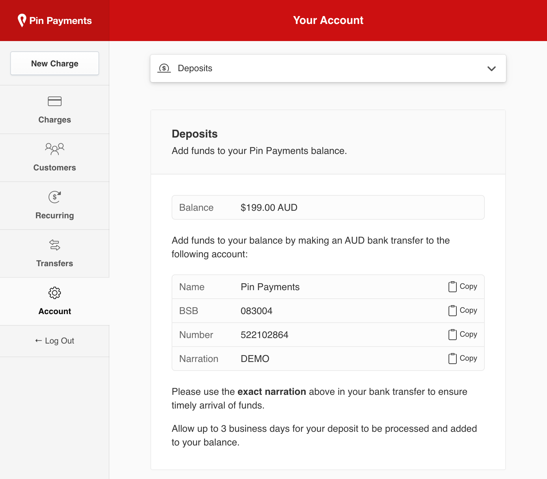
Task: Click the Deposits dollar icon in the dropdown
Action: pos(164,68)
